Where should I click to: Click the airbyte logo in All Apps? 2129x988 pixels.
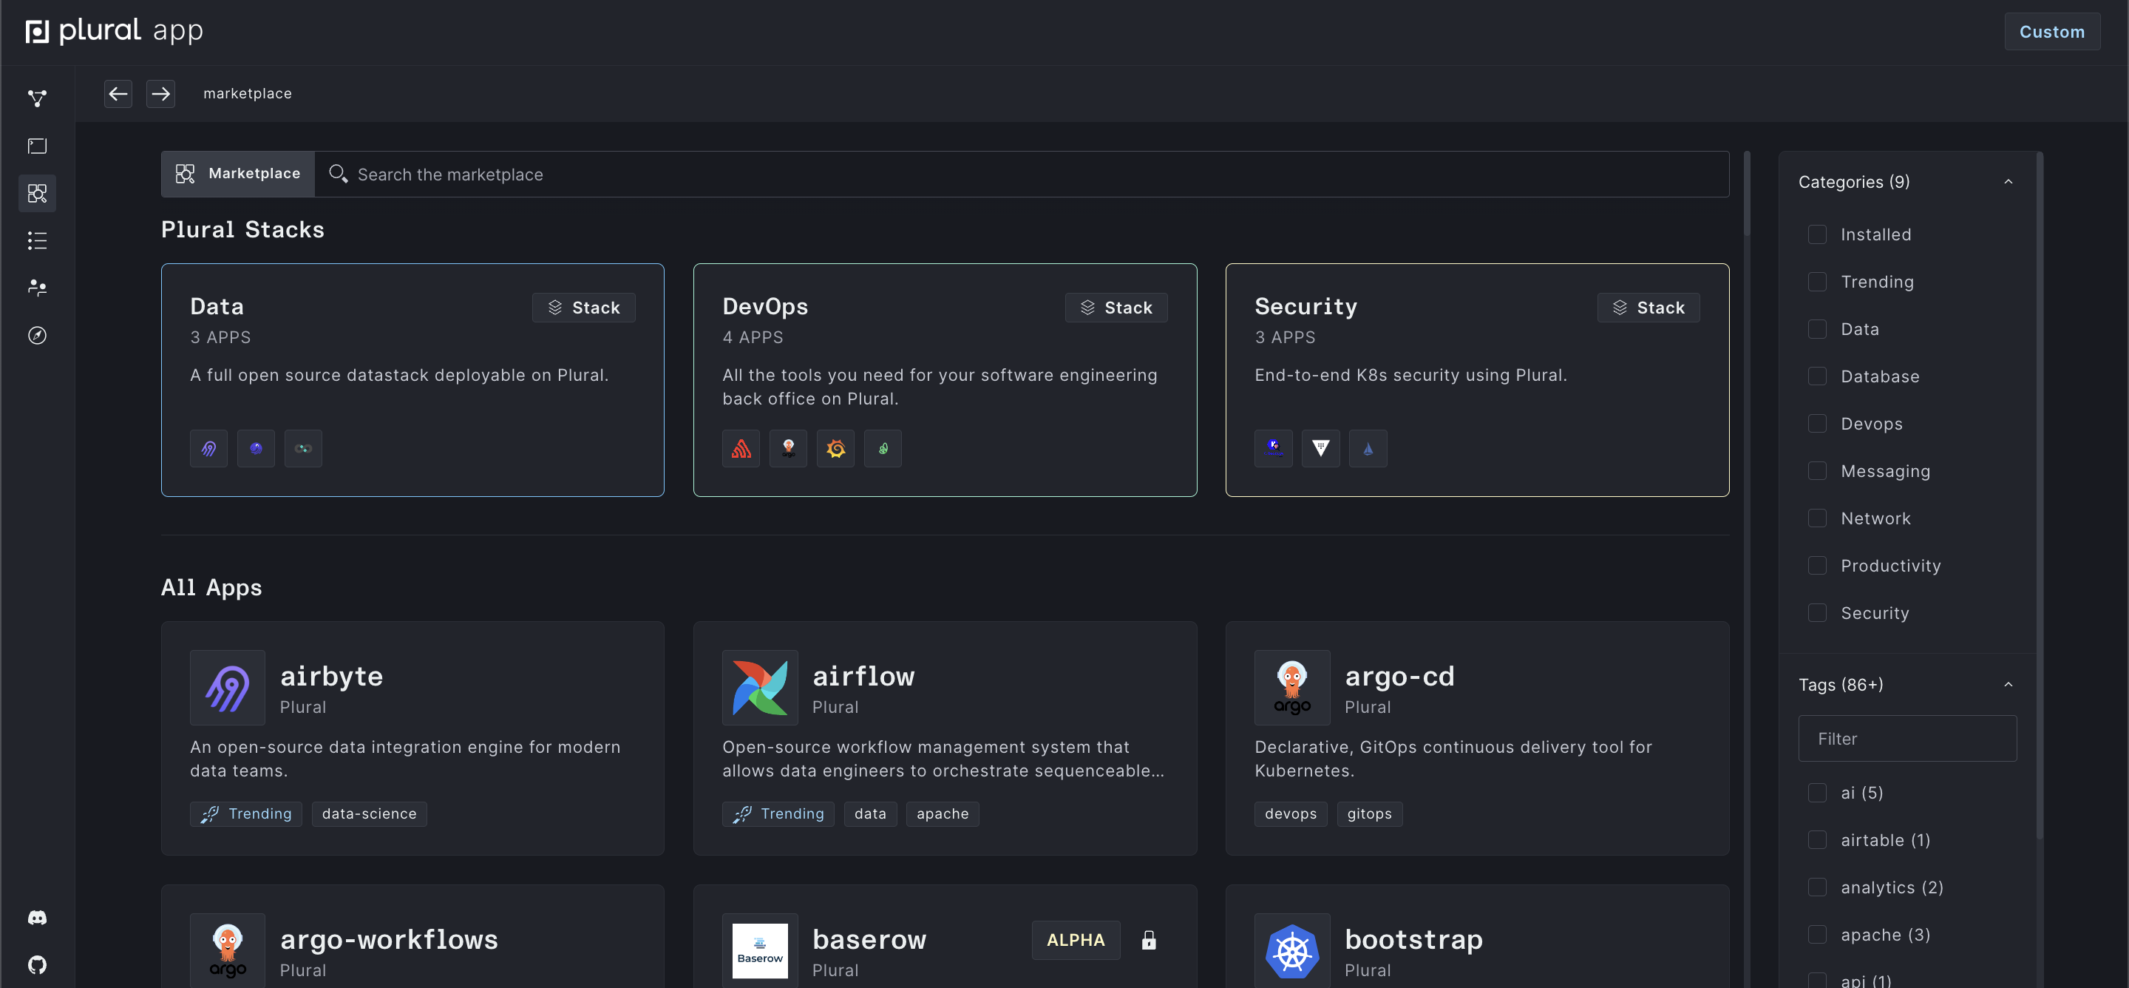[x=227, y=688]
